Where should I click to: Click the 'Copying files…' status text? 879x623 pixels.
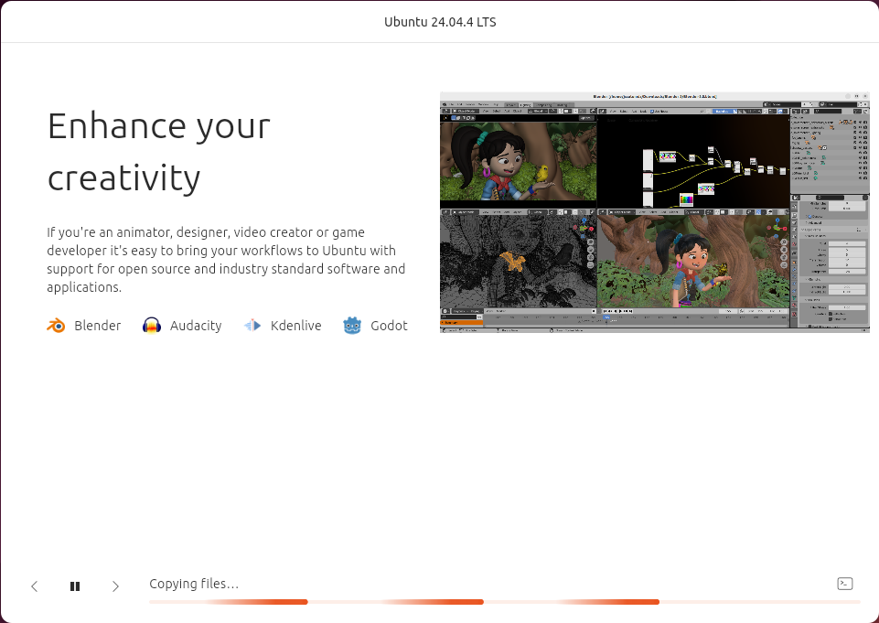pyautogui.click(x=194, y=584)
